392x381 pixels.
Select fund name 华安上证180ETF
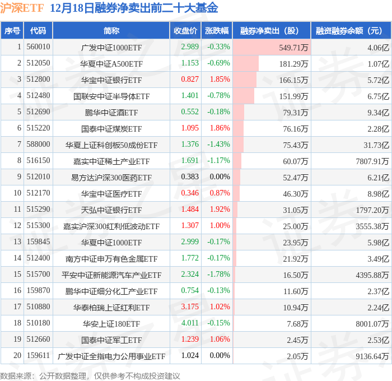point(111,324)
